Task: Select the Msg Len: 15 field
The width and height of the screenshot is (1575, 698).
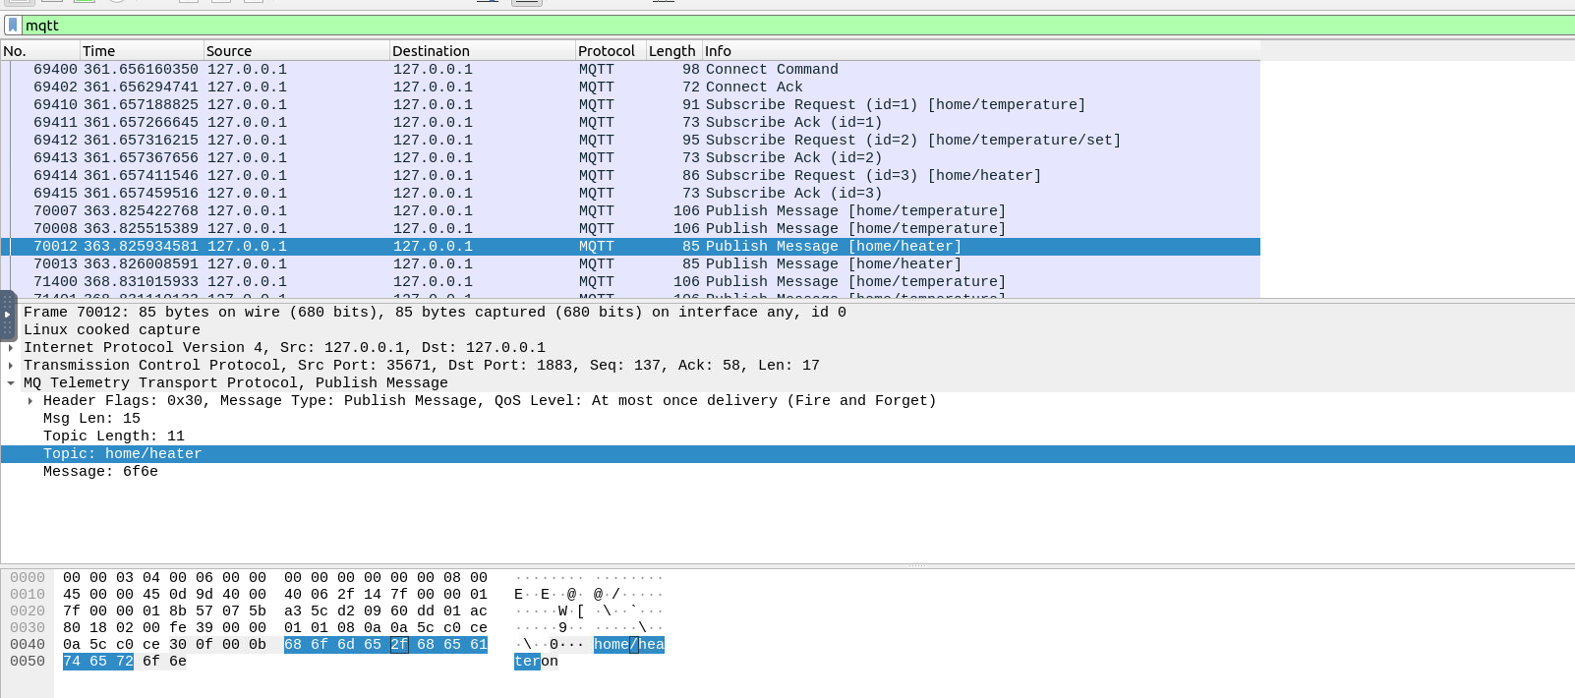Action: tap(91, 419)
